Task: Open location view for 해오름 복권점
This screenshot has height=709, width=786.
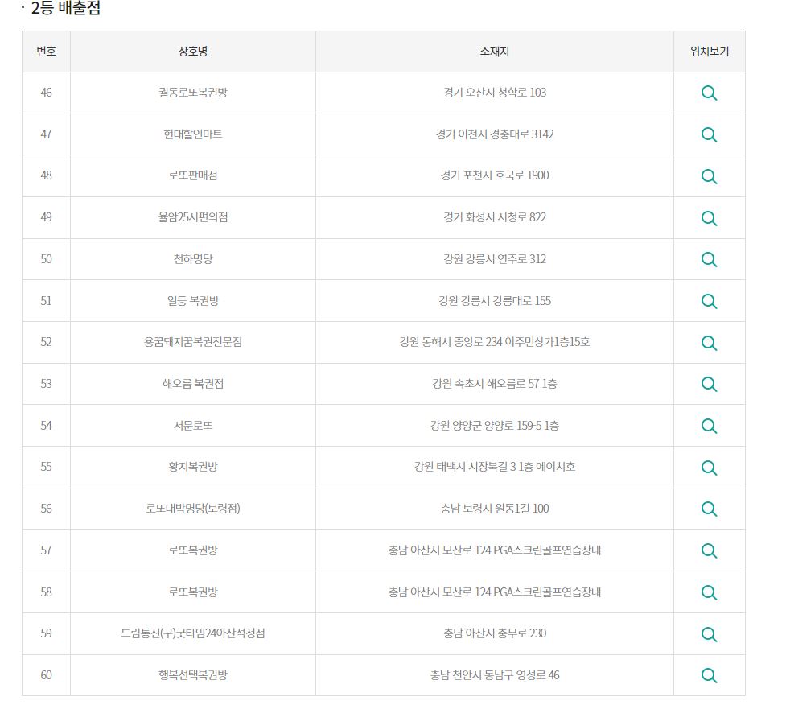Action: pyautogui.click(x=709, y=384)
